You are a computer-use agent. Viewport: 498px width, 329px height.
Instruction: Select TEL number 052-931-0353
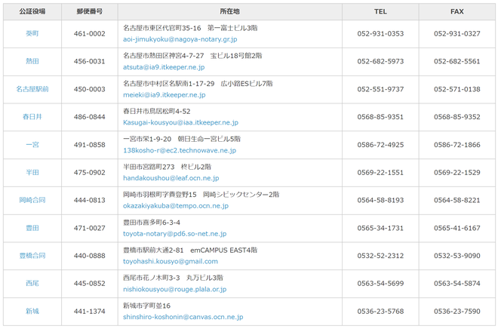[x=380, y=34]
